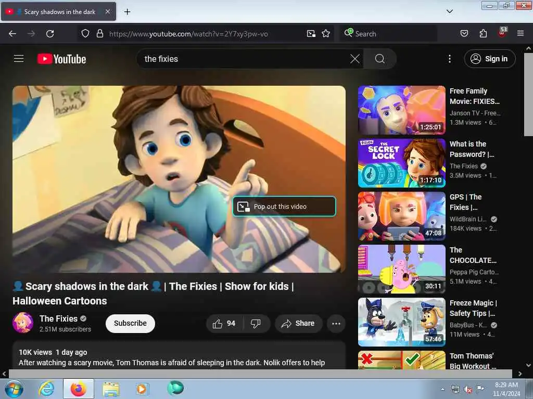The image size is (533, 399).
Task: Like the video with thumbs up
Action: pos(224,323)
